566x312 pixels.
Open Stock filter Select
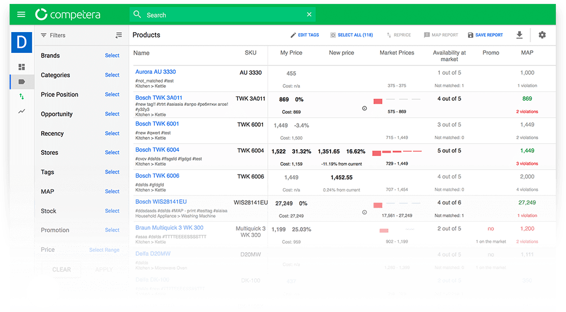coord(112,211)
